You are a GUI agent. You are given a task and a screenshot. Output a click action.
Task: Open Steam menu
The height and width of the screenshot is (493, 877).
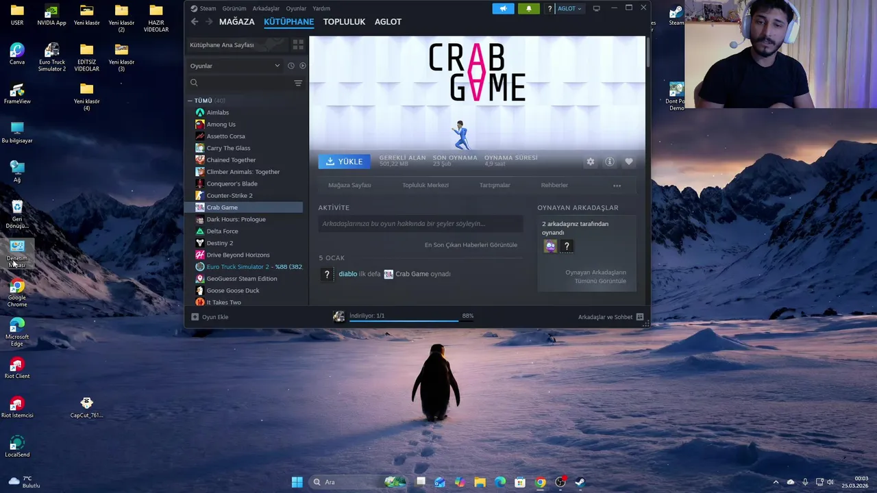tap(208, 8)
